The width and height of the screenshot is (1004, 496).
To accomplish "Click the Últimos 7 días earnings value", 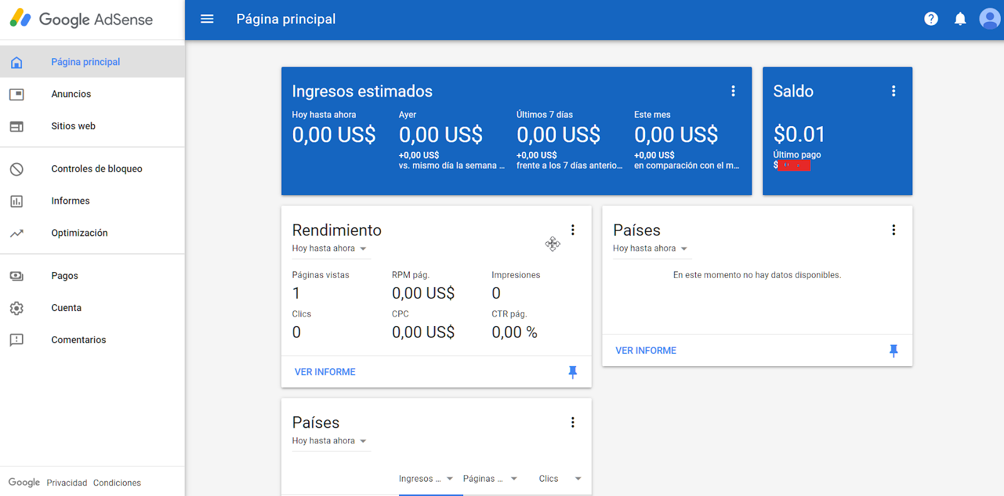I will tap(558, 135).
